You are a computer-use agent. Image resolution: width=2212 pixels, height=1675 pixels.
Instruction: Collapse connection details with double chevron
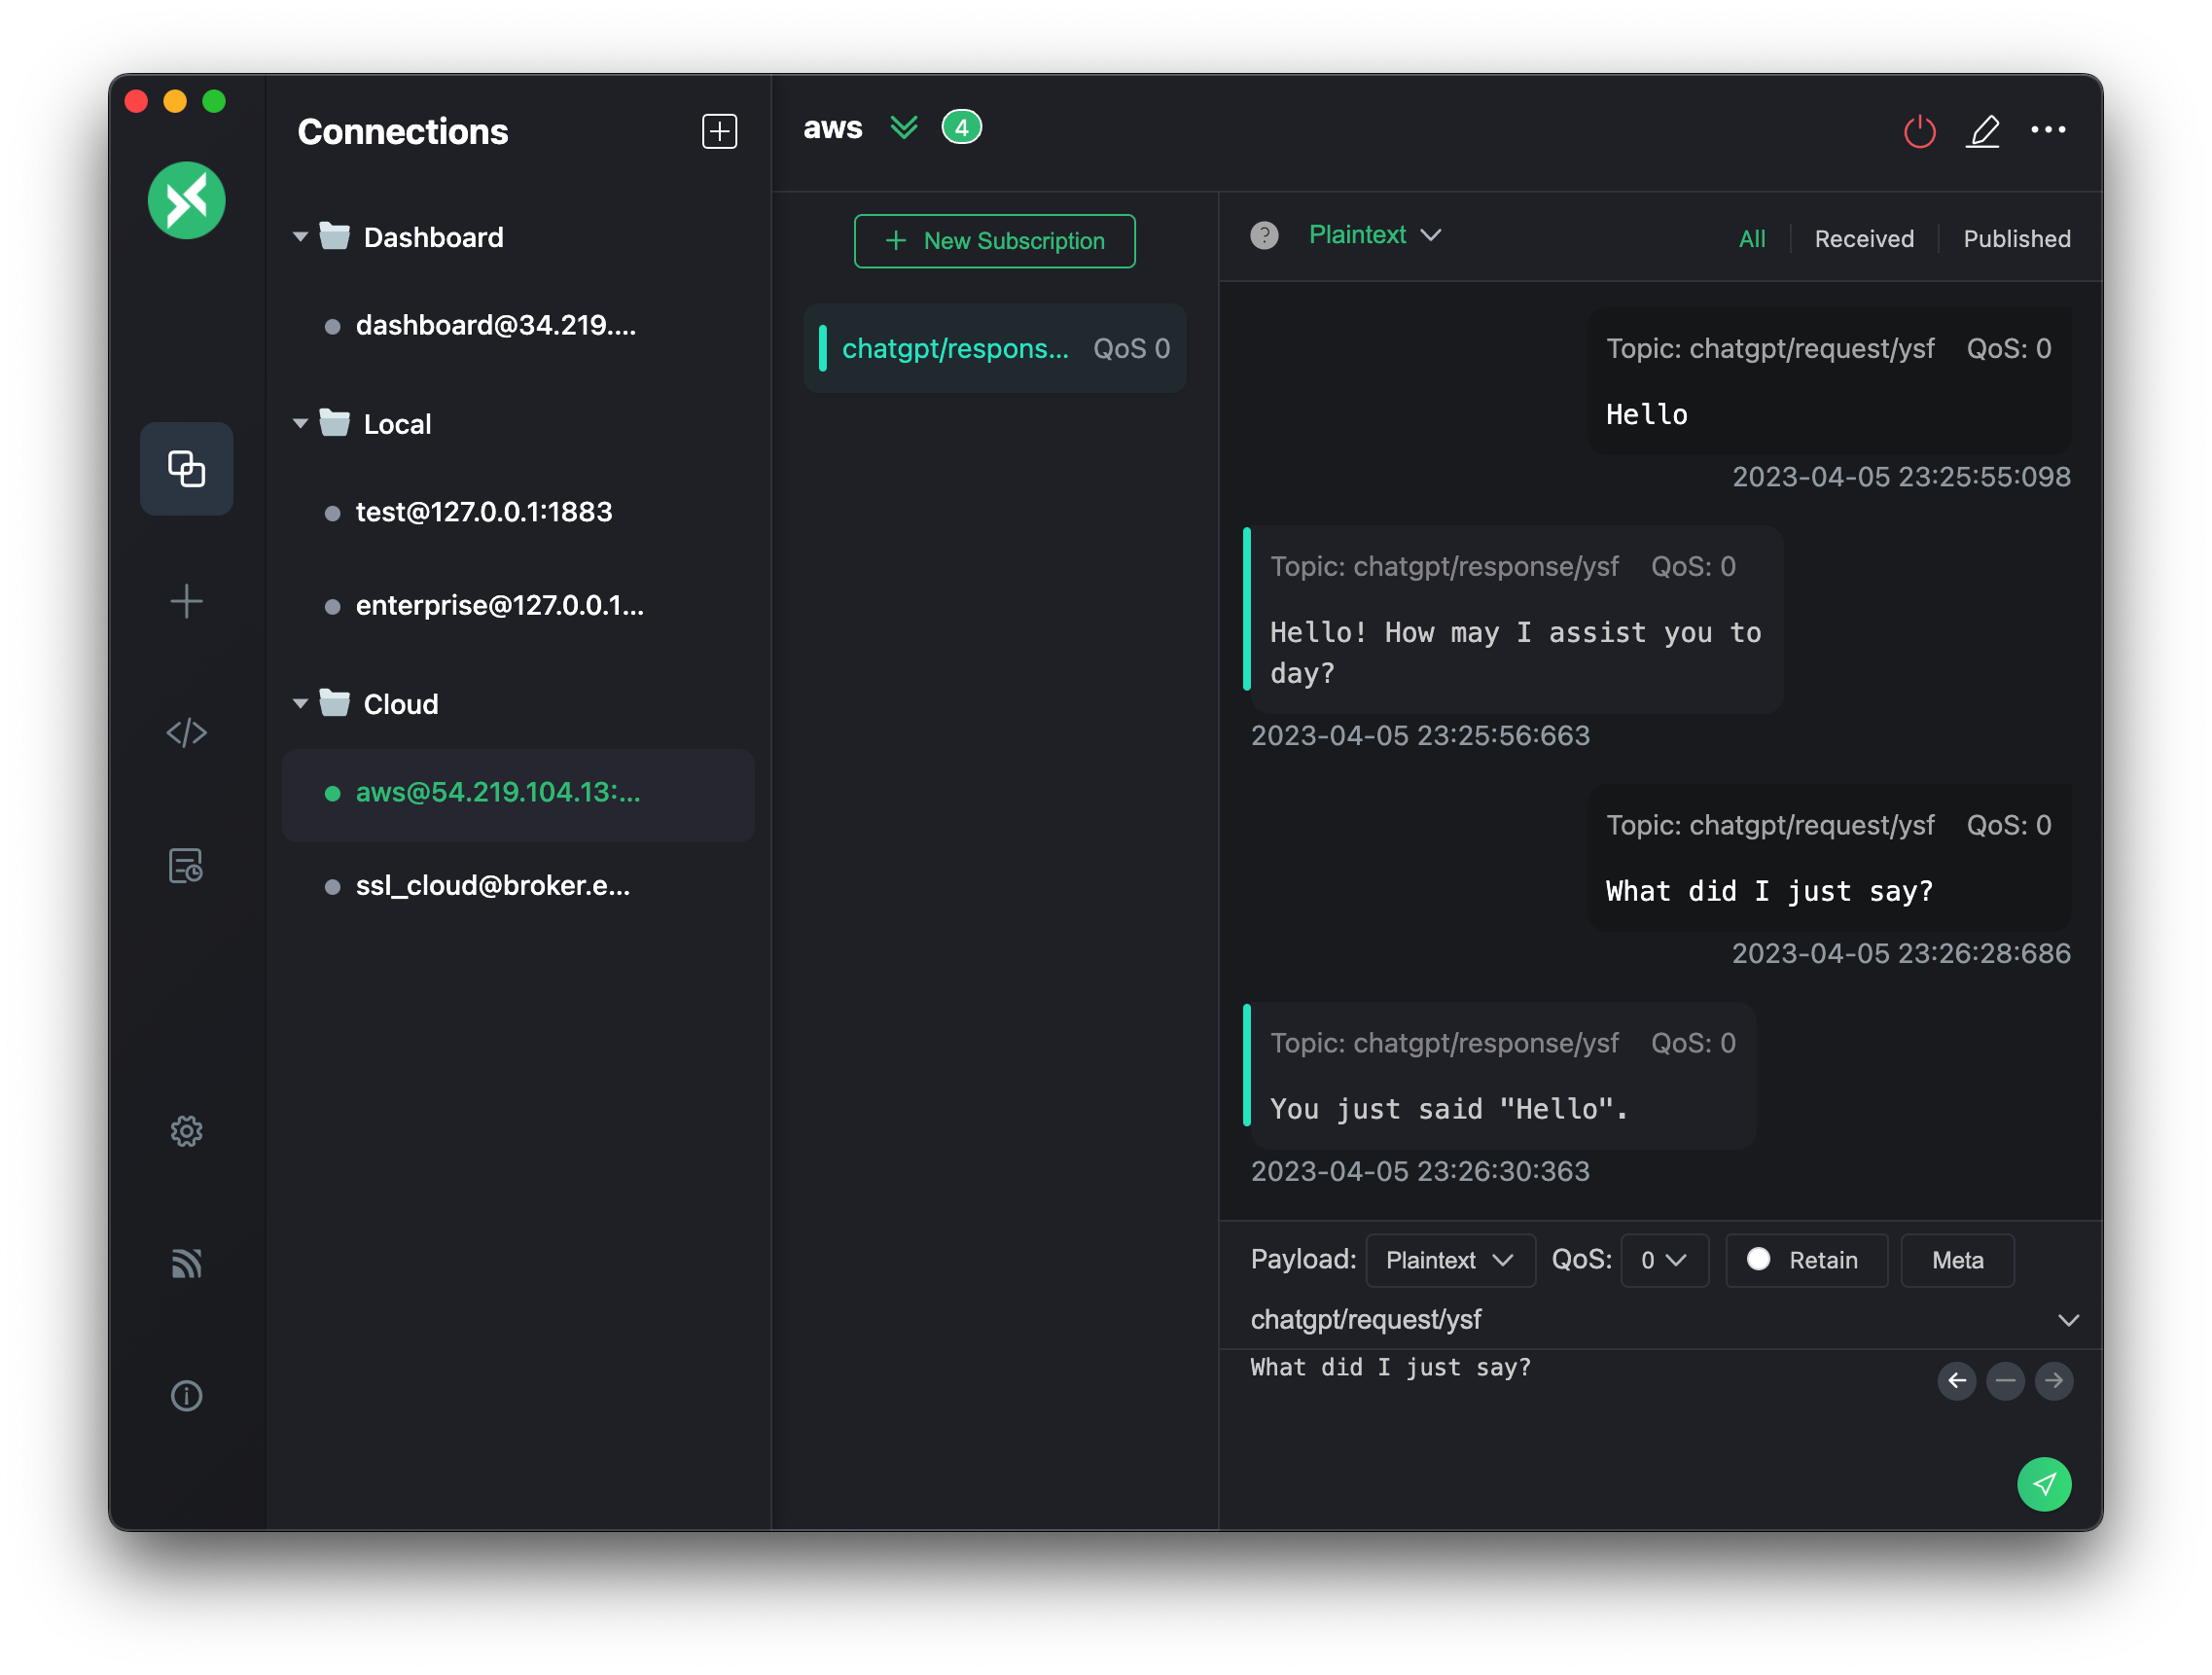(903, 128)
